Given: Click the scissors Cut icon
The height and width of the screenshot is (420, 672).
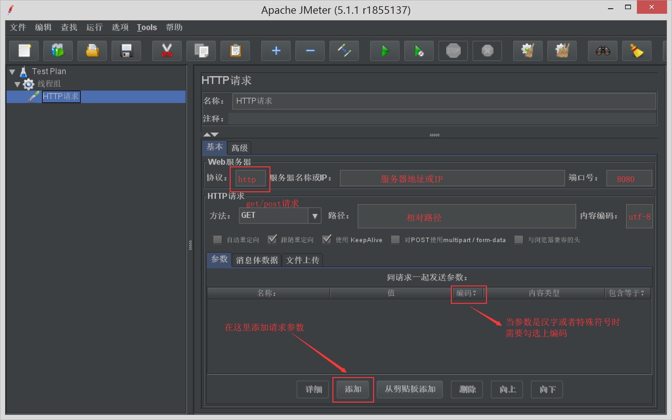Looking at the screenshot, I should (167, 51).
